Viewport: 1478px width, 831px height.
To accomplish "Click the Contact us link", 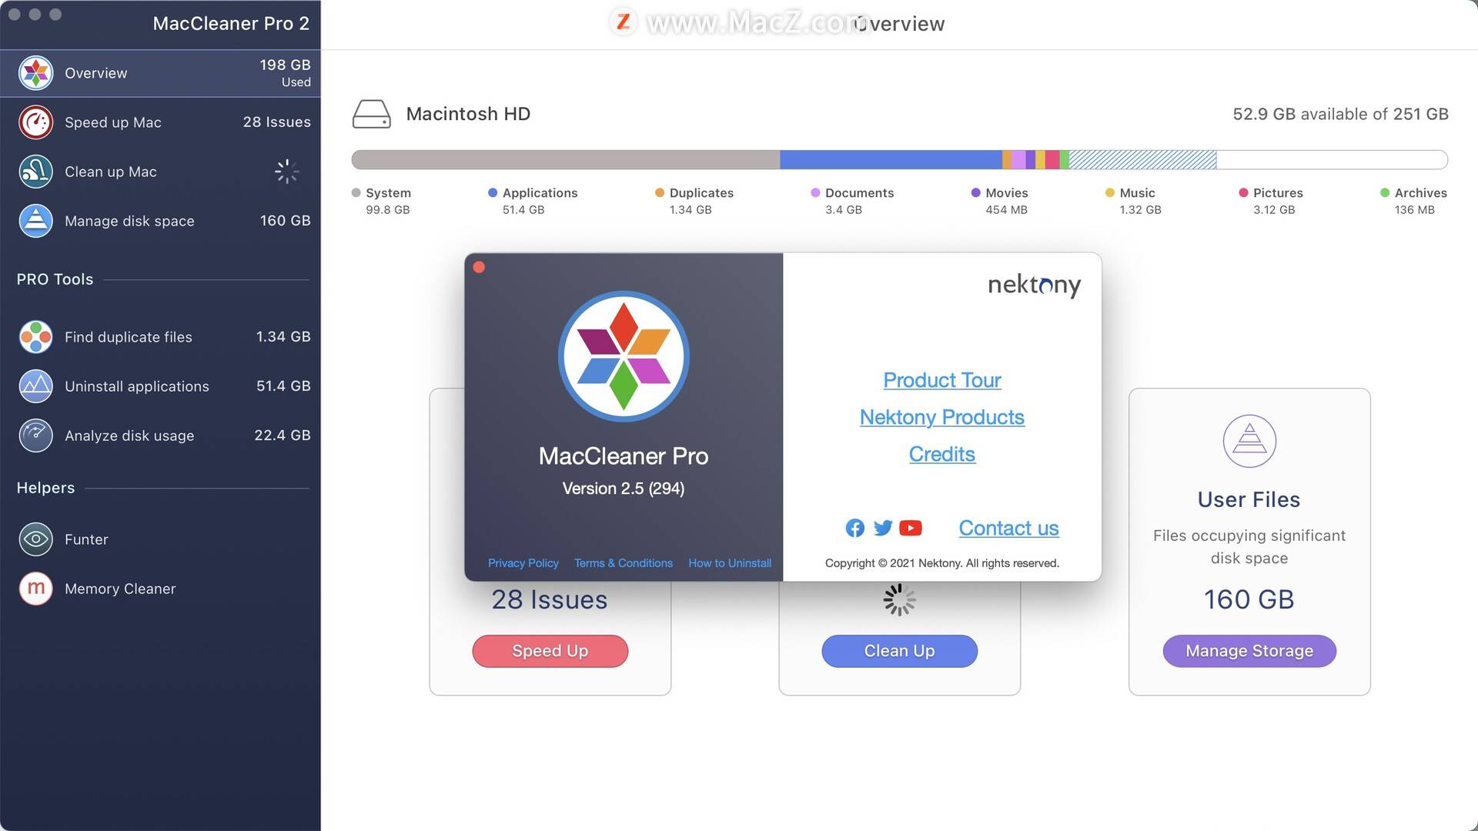I will 1008,528.
